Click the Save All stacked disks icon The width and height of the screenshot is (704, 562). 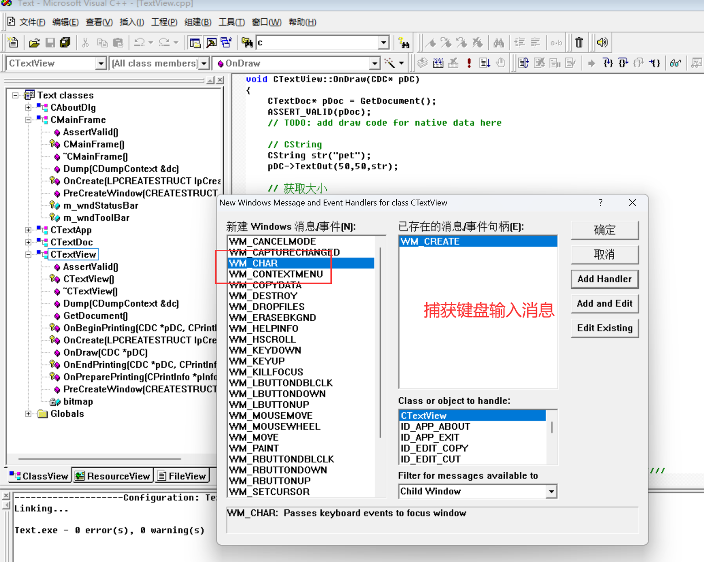65,43
